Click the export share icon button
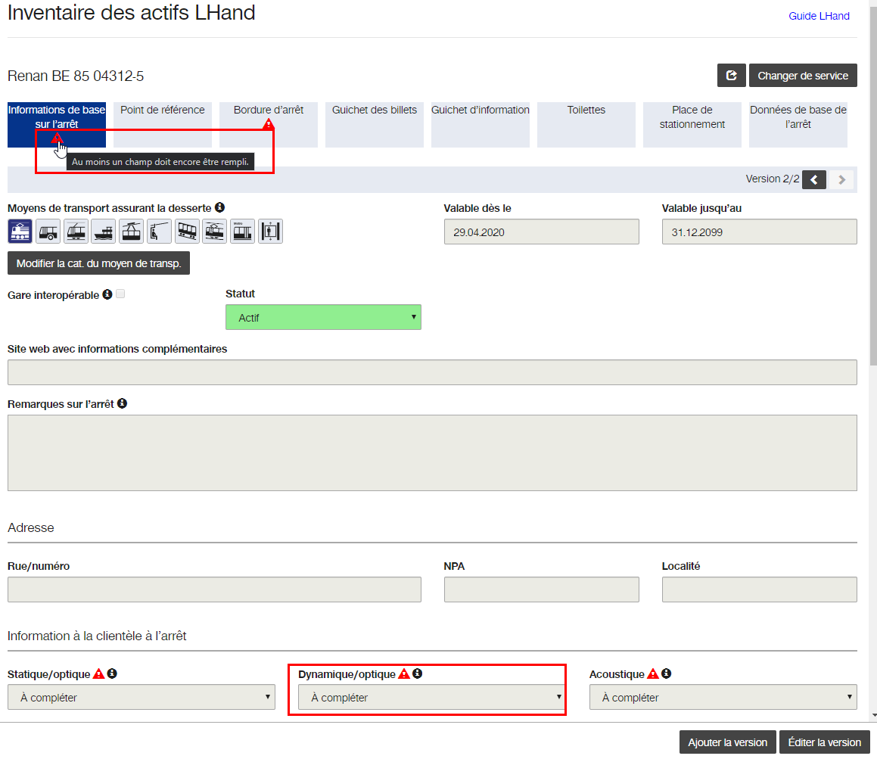Screen dimensions: 877x759 [731, 76]
